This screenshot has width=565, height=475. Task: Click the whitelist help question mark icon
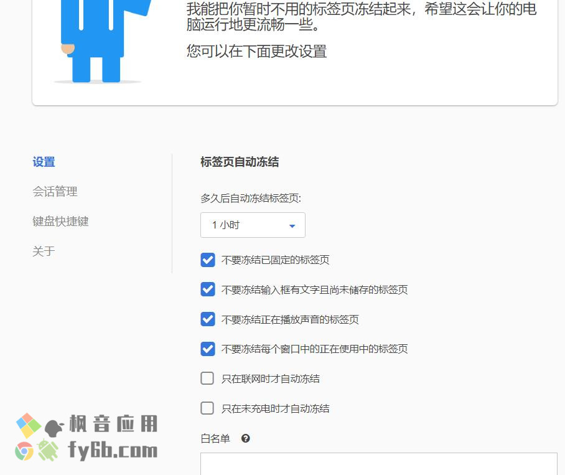pyautogui.click(x=245, y=438)
